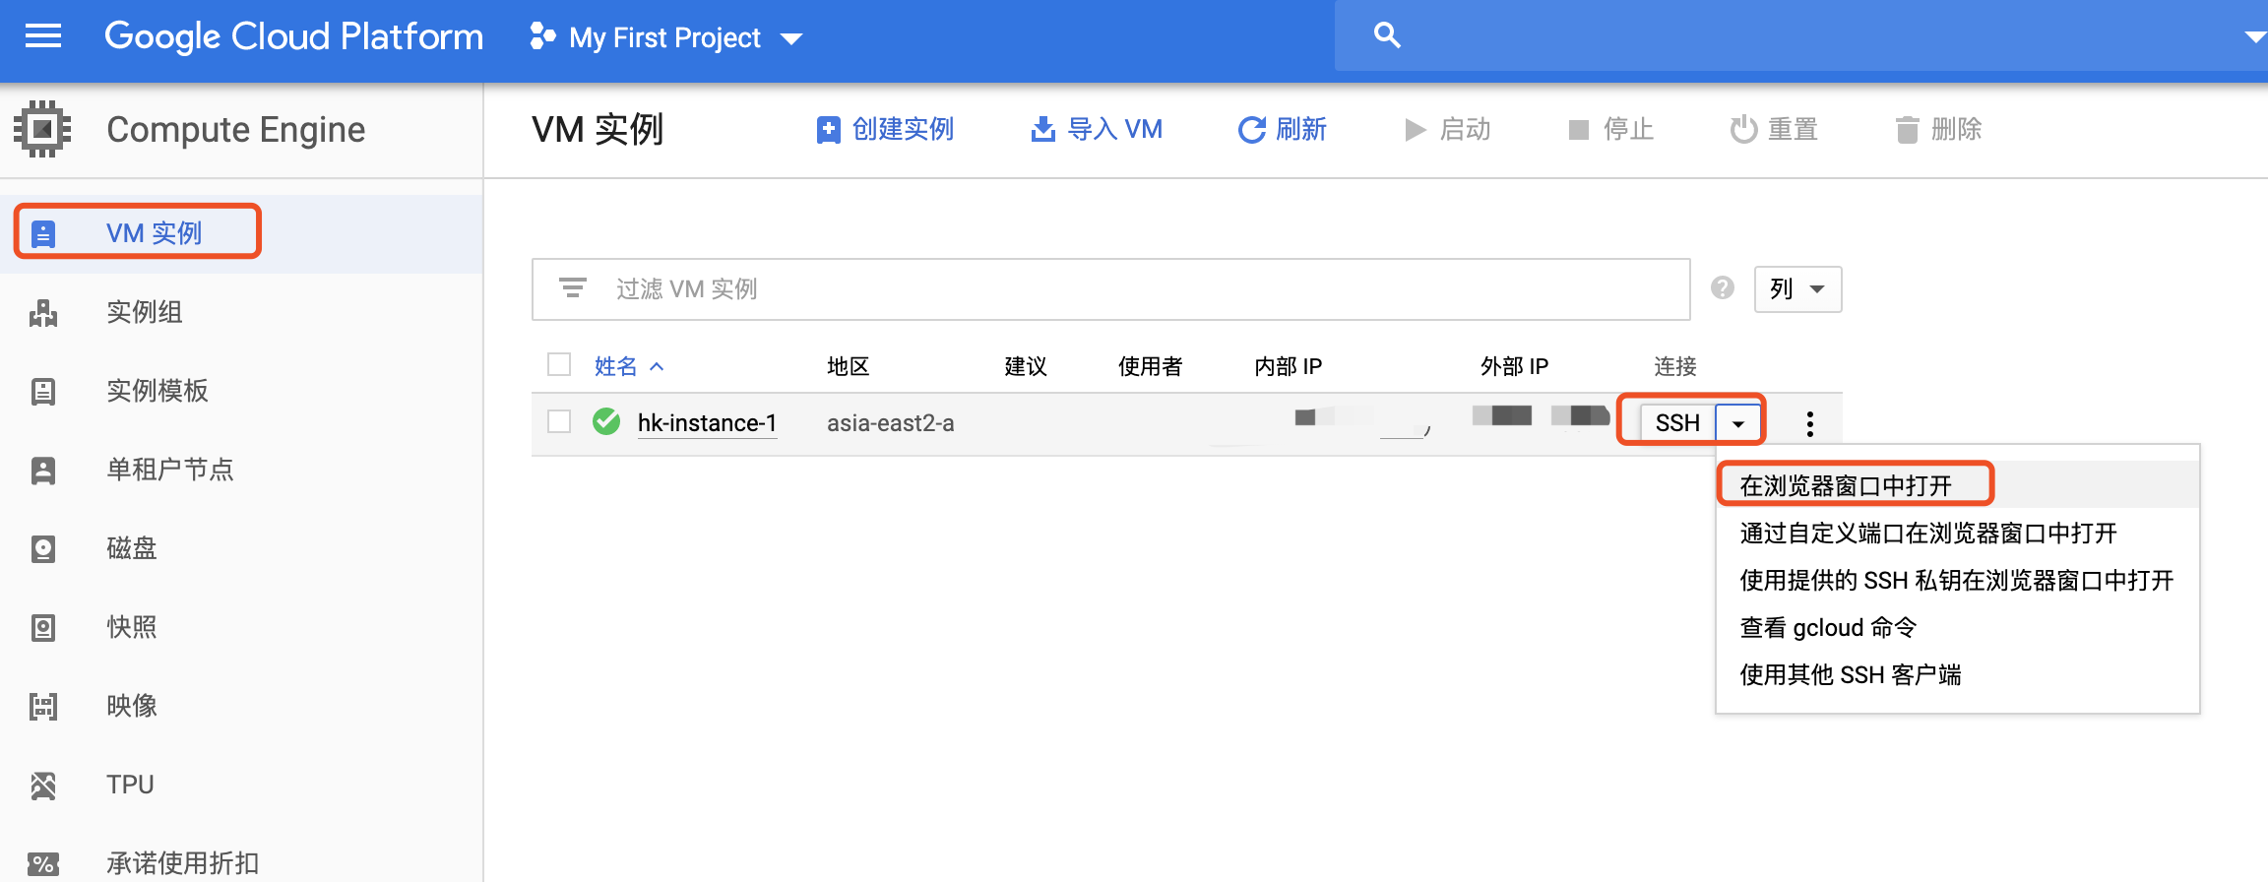This screenshot has width=2268, height=882.
Task: Click the 内部 IP column header
Action: click(1288, 366)
